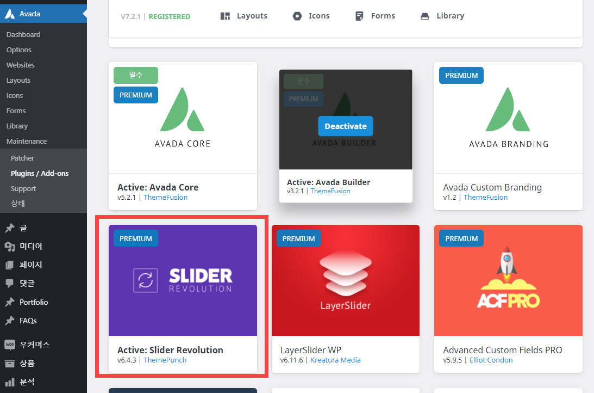The image size is (594, 393).
Task: Select Support under Maintenance
Action: (x=23, y=188)
